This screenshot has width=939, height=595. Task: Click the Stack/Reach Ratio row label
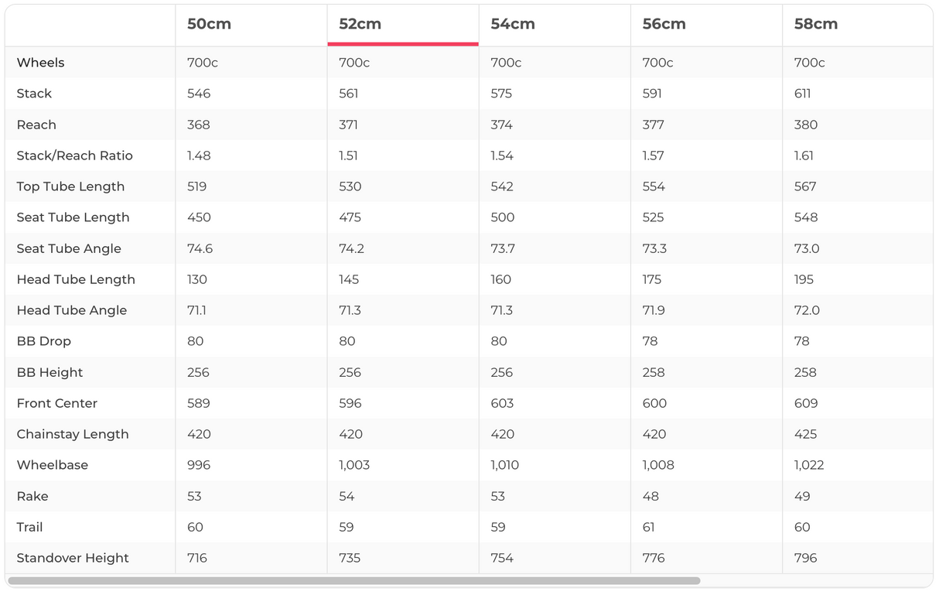tap(75, 156)
